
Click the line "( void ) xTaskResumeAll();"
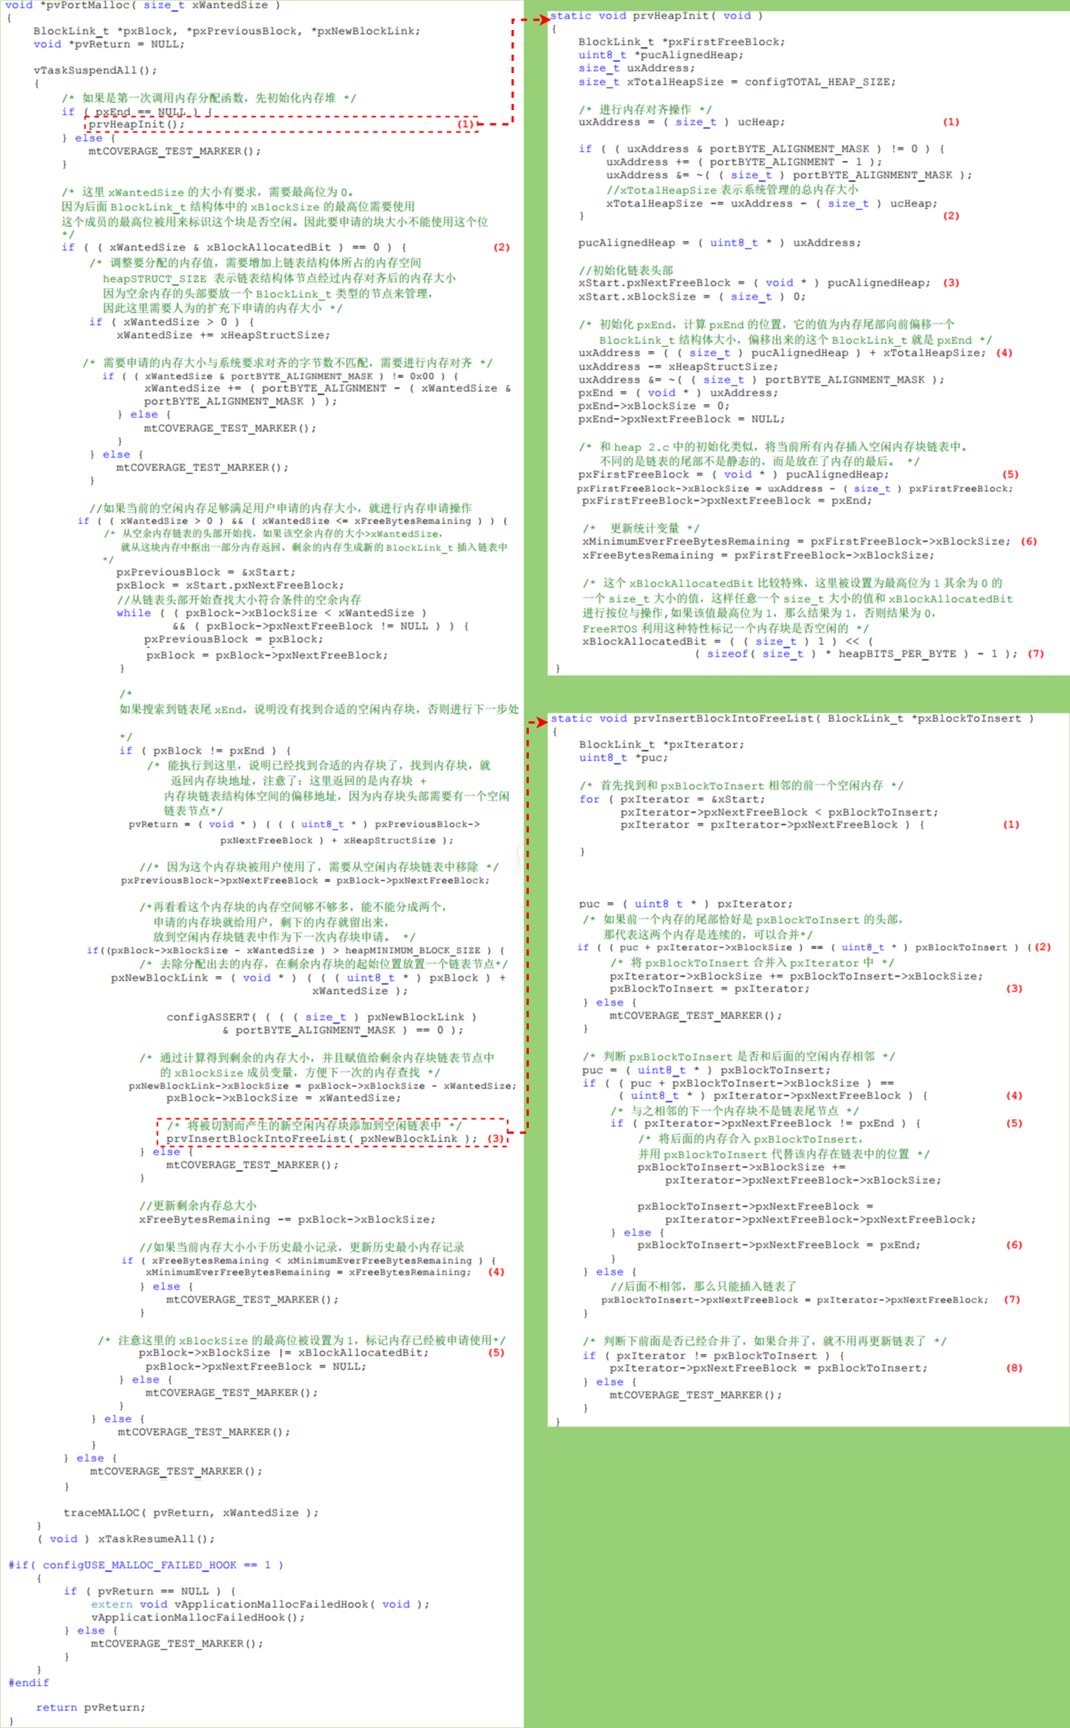(x=126, y=1539)
